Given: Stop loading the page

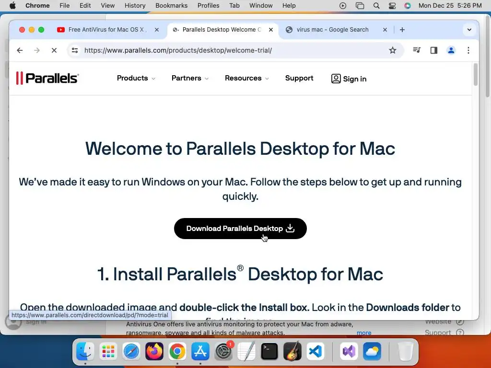Looking at the screenshot, I should 54,50.
